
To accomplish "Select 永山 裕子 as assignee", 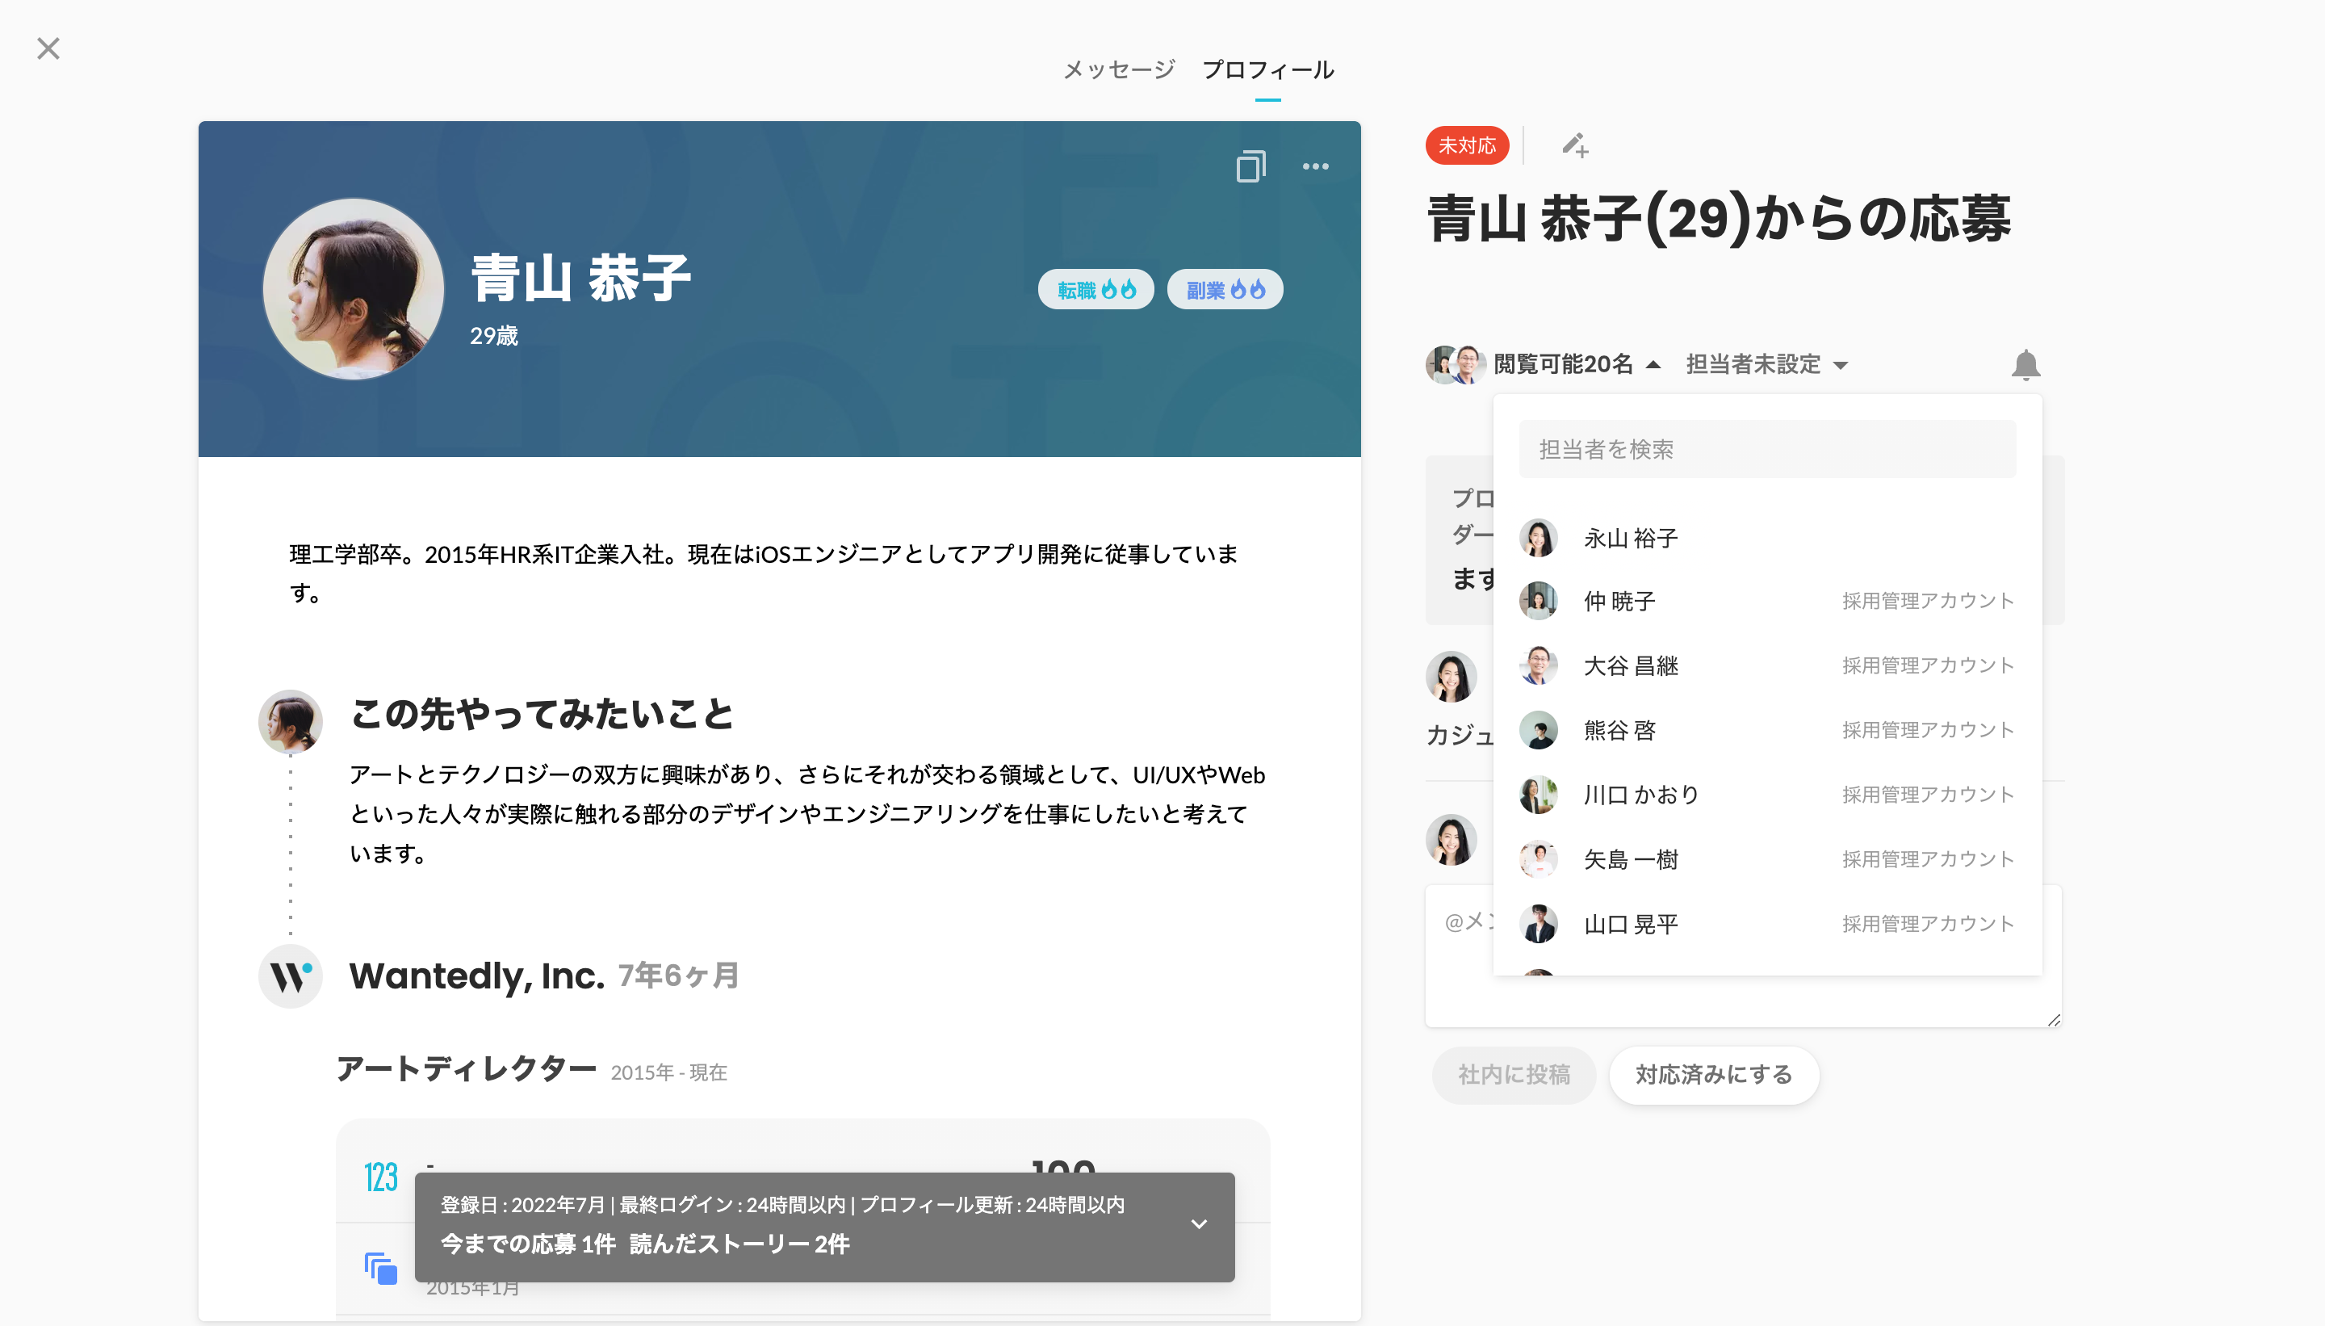I will click(1767, 538).
